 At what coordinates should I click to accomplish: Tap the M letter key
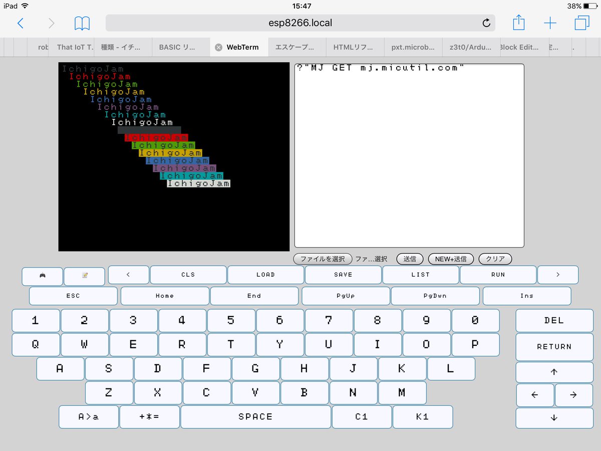(x=402, y=393)
